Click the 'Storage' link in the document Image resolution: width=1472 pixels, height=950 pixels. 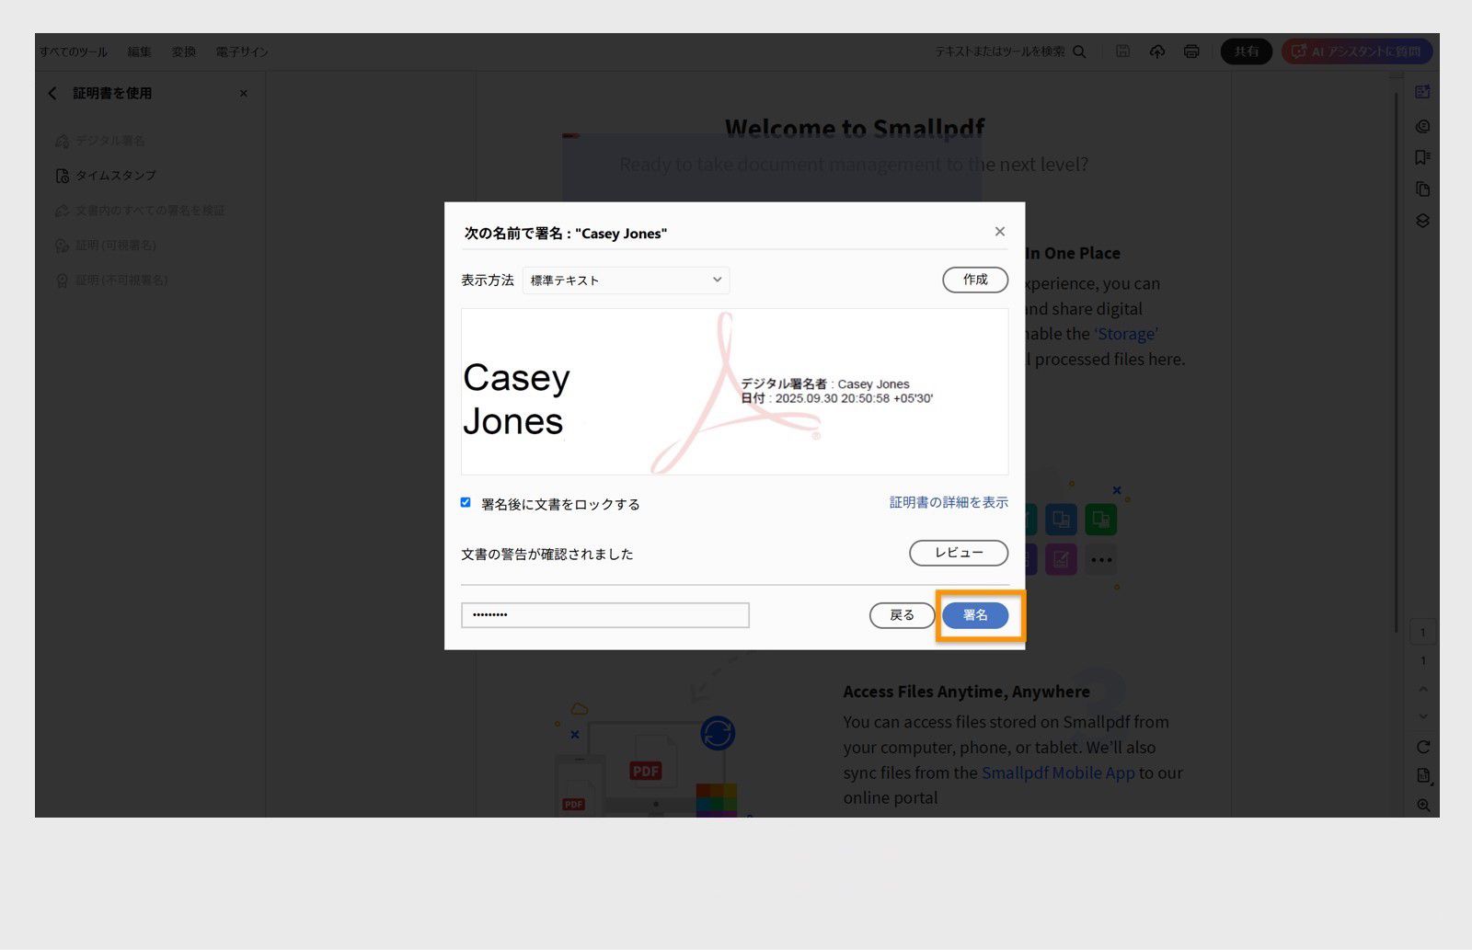1126,334
